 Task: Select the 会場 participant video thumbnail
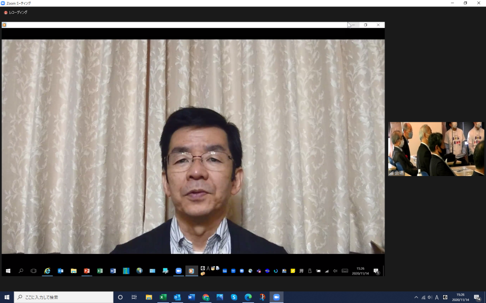click(436, 149)
